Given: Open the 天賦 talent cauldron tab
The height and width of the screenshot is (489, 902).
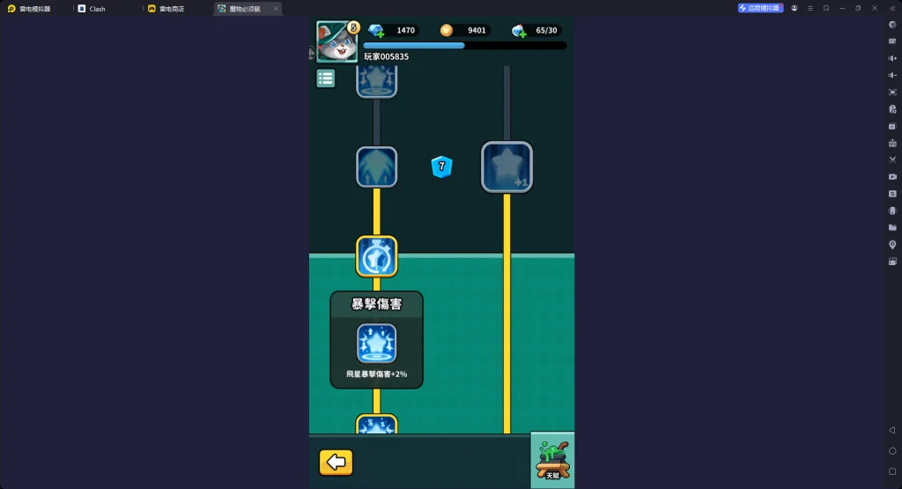Looking at the screenshot, I should (552, 460).
